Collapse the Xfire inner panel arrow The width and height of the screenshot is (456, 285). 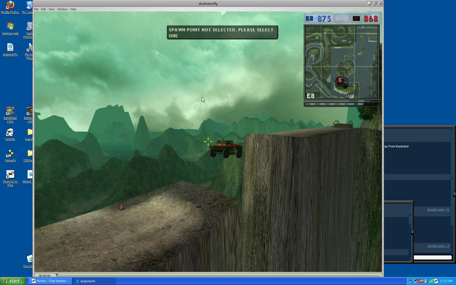click(412, 232)
